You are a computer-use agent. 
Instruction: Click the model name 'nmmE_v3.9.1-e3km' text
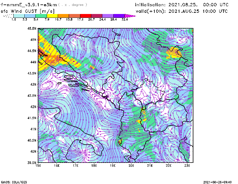(32, 5)
